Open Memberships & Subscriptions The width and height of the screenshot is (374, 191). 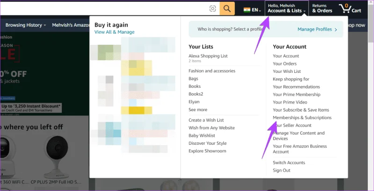click(x=302, y=117)
